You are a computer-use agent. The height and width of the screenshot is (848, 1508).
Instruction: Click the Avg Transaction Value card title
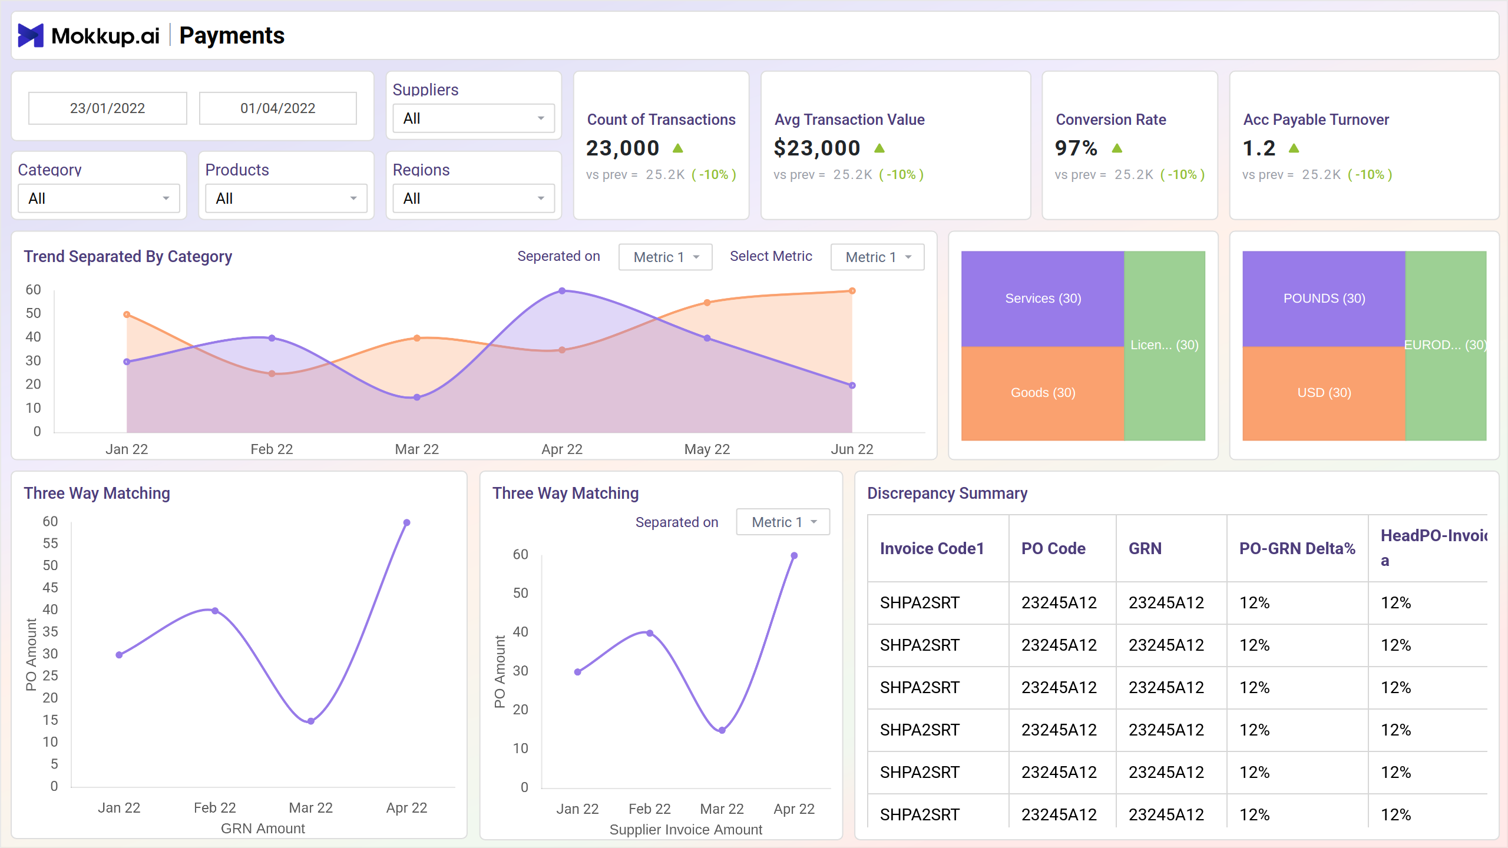[849, 120]
